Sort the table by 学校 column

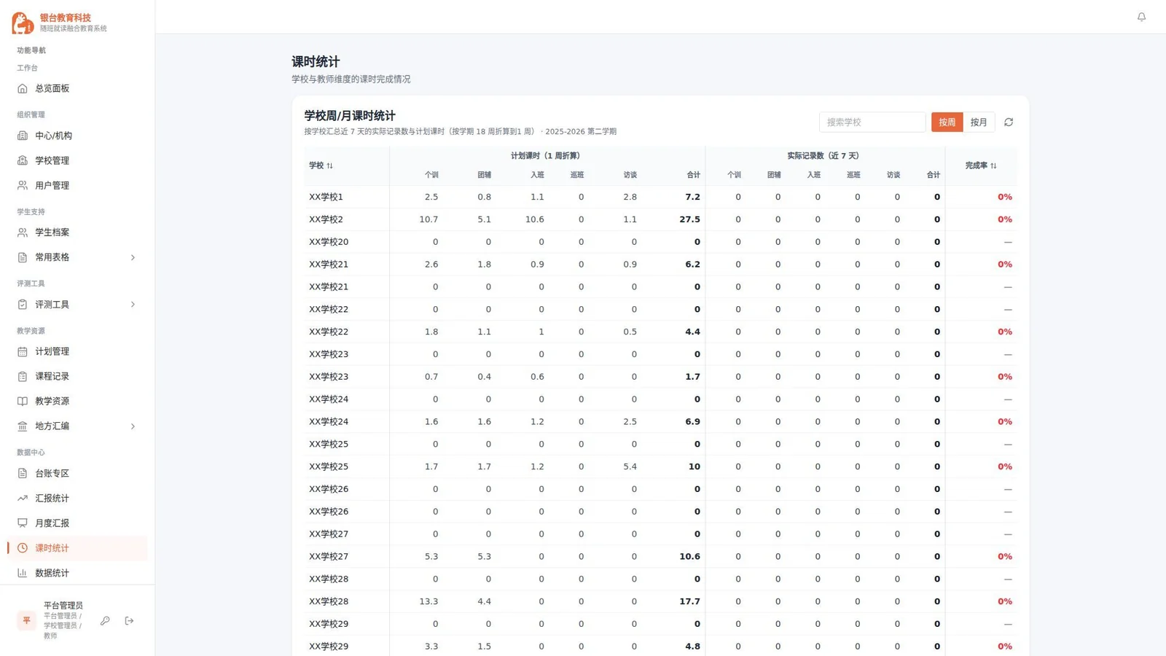[321, 165]
